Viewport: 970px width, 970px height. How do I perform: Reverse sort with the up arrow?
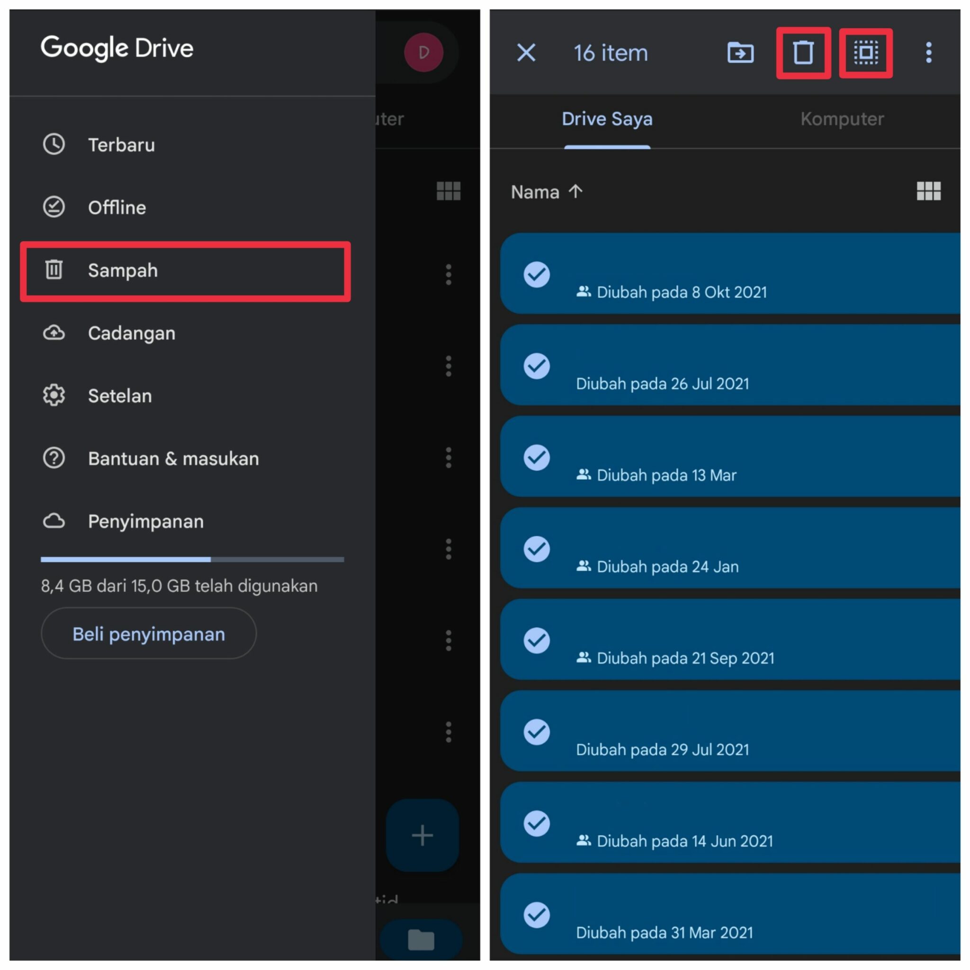575,191
